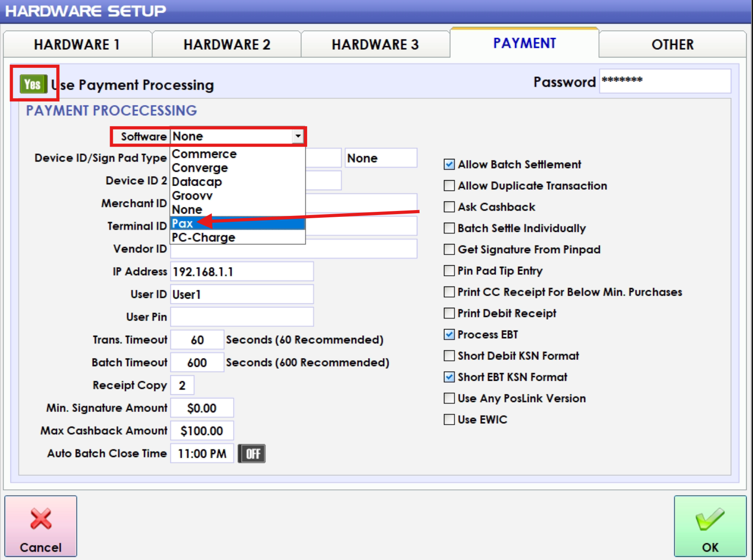Switch to the HARDWARE 2 tab

(227, 44)
